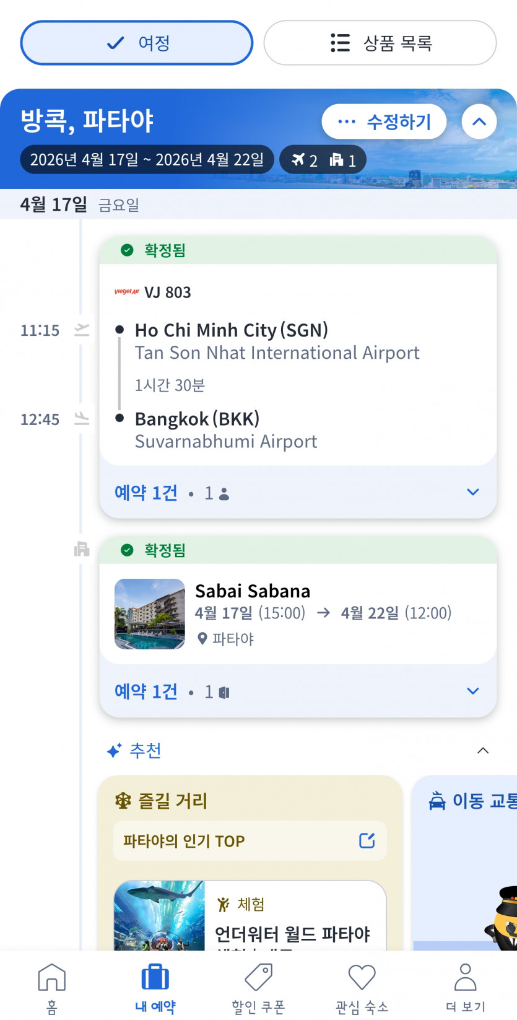Viewport: 517px width, 1020px height.
Task: Tap the flight count badge in header
Action: tap(305, 160)
